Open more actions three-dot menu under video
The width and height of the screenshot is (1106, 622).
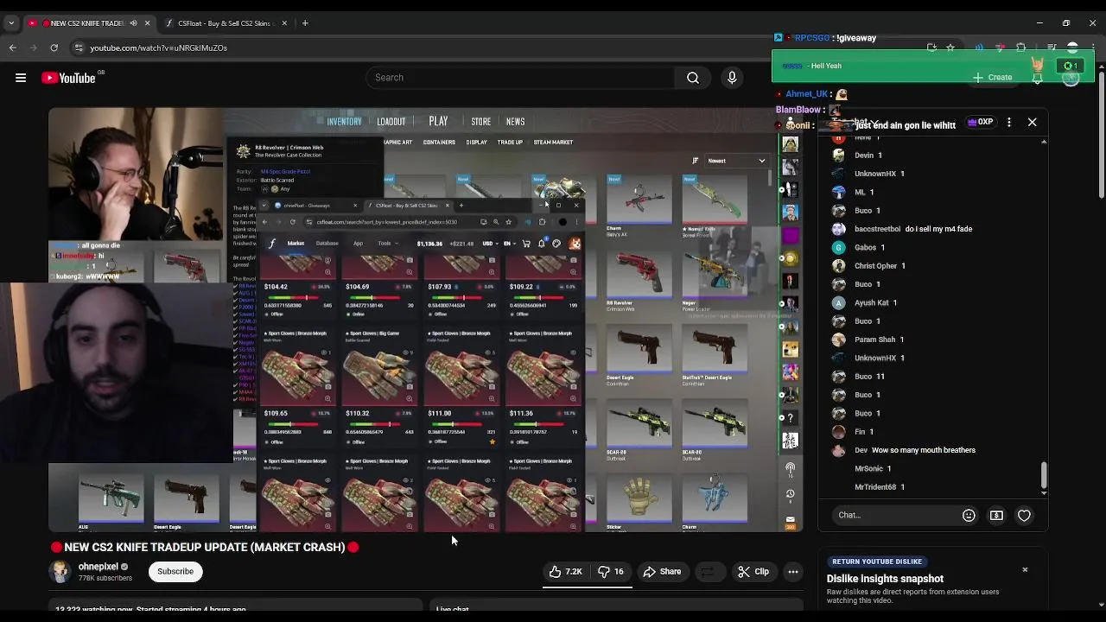[793, 571]
